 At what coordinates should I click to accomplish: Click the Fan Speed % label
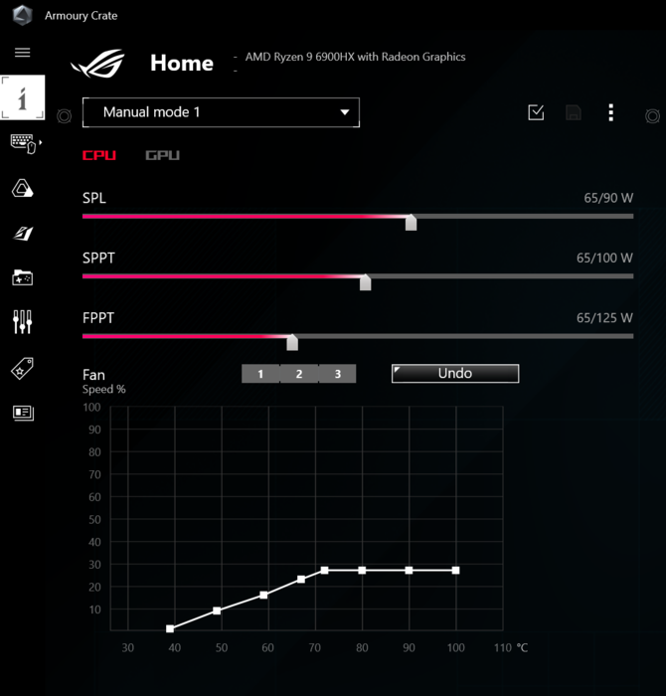(103, 382)
